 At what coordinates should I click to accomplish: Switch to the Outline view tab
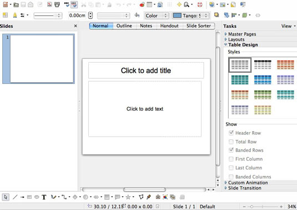tap(124, 26)
